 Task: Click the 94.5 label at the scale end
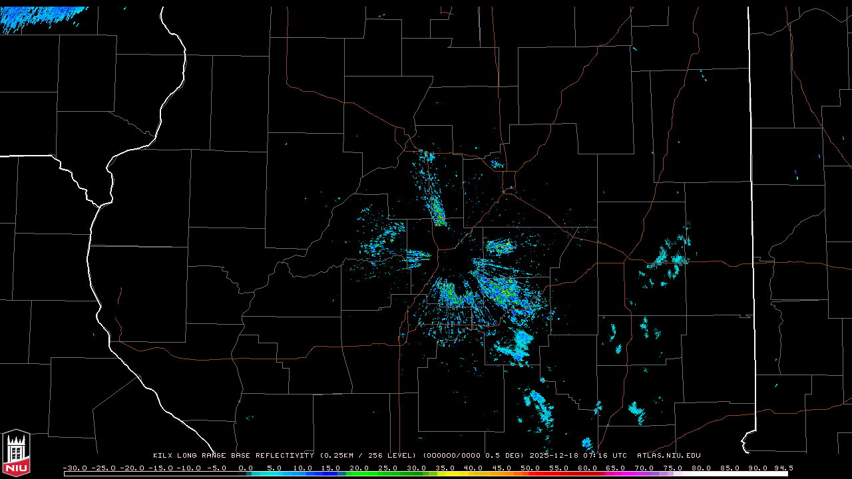click(782, 468)
